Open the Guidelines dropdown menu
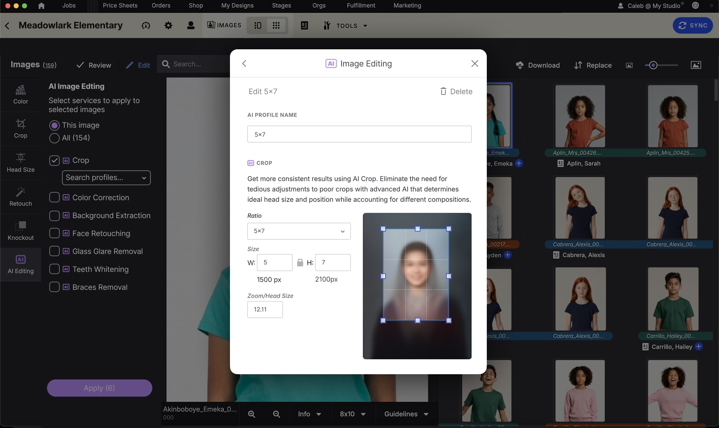Screen dimensions: 719x428 pos(406,414)
